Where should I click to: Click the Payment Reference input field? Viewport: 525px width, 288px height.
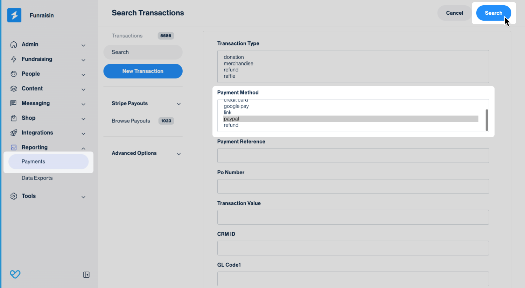point(353,155)
